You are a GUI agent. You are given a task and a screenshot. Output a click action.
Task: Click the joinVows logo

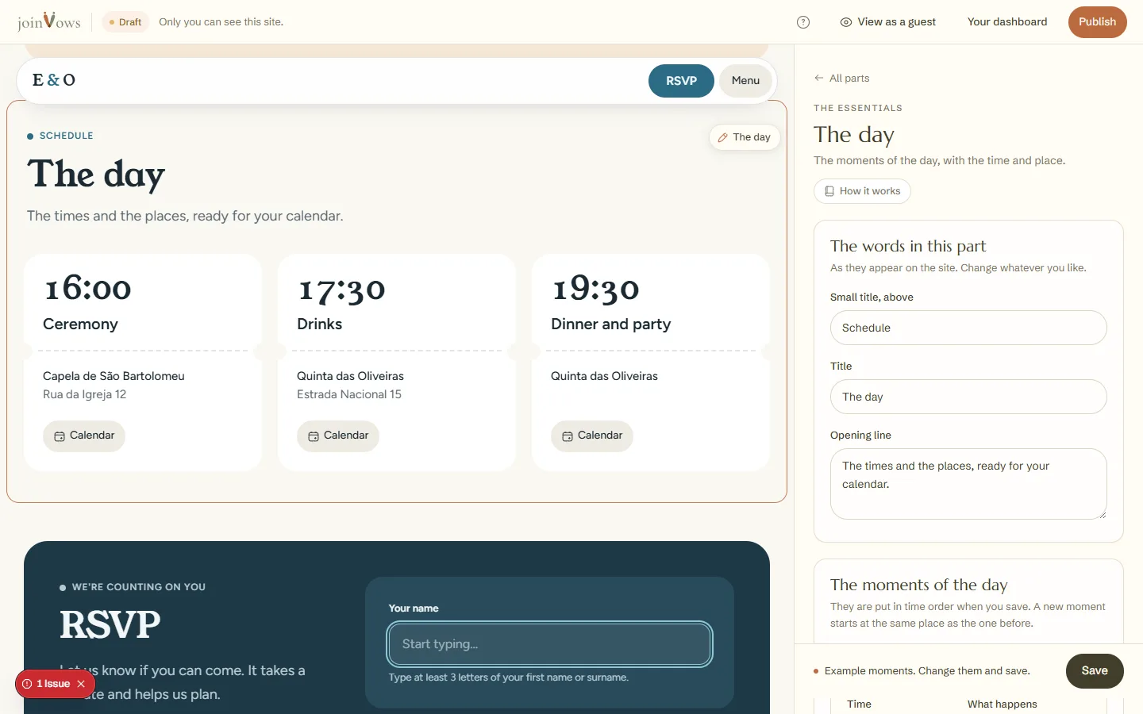point(49,21)
